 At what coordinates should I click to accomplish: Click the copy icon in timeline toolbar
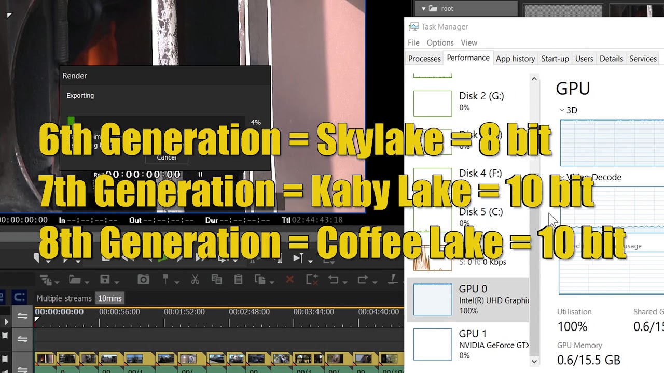pos(217,280)
